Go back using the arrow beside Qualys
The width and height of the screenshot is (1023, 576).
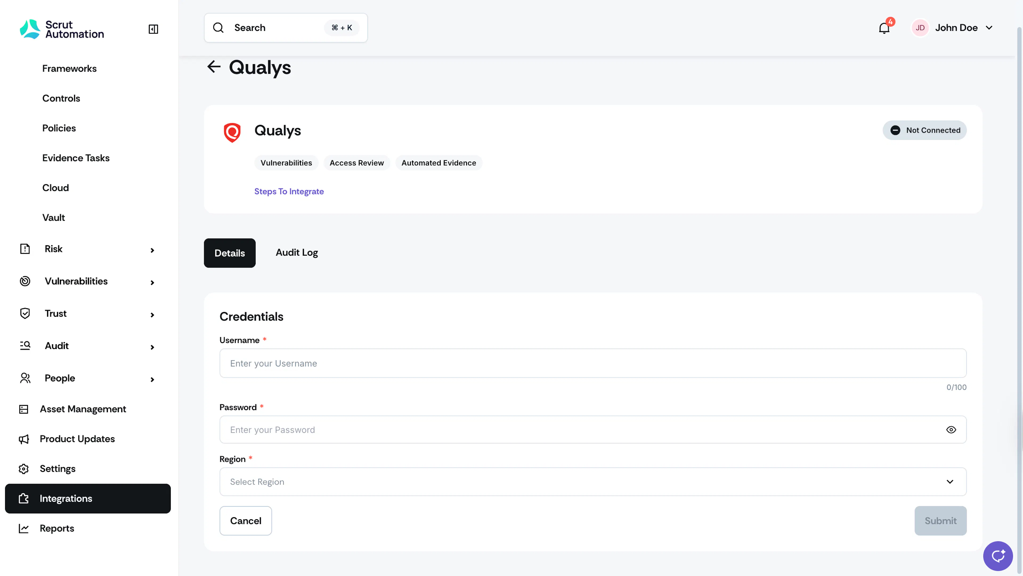[214, 67]
